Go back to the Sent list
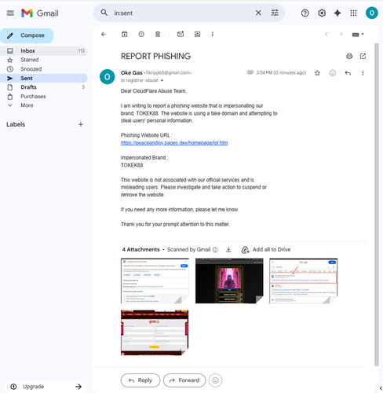This screenshot has width=383, height=393. click(104, 34)
